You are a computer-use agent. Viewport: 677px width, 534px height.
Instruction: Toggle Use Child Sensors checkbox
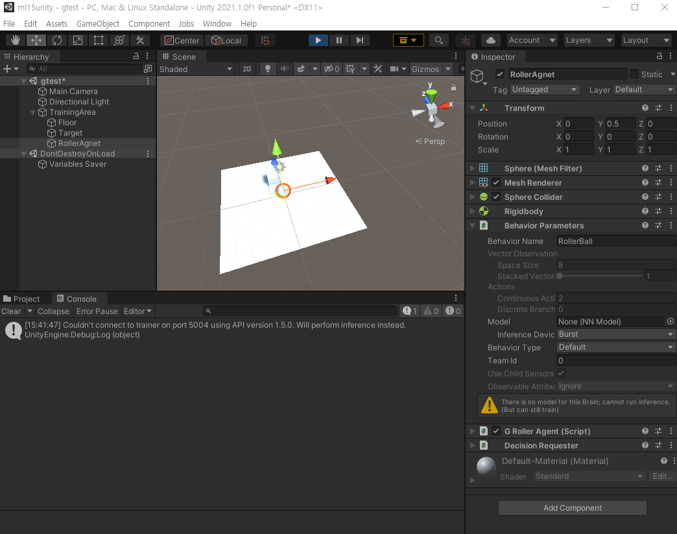pyautogui.click(x=561, y=373)
